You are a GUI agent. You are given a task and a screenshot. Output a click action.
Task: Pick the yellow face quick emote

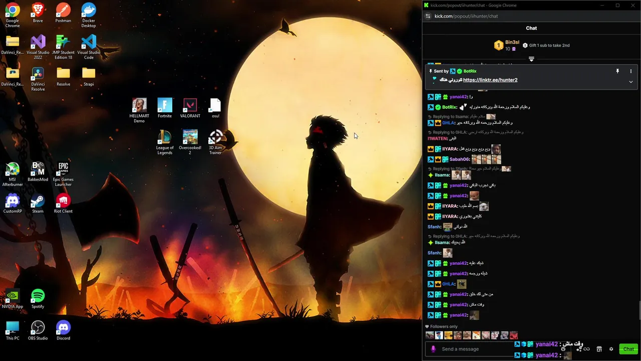pyautogui.click(x=448, y=335)
